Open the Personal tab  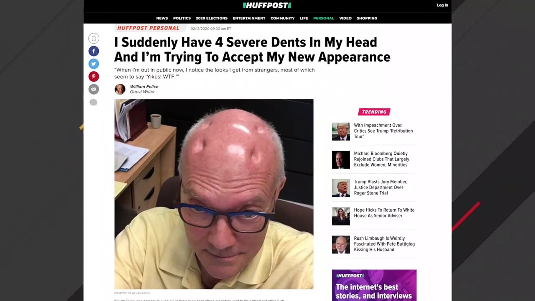coord(323,18)
